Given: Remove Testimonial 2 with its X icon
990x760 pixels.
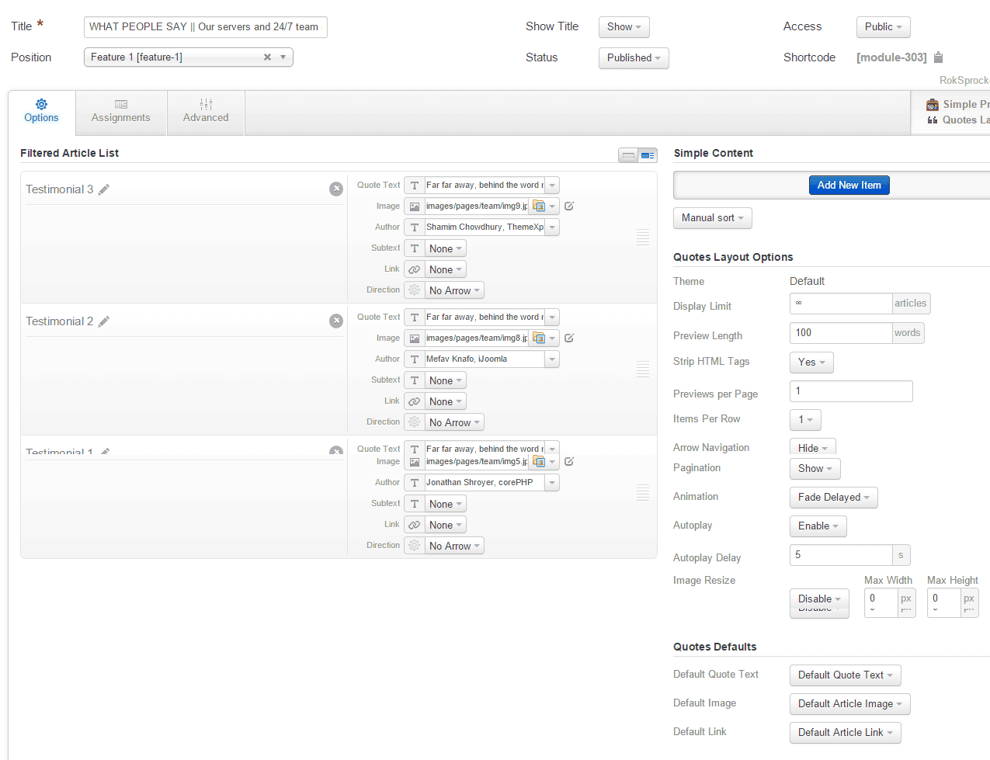Looking at the screenshot, I should (336, 321).
